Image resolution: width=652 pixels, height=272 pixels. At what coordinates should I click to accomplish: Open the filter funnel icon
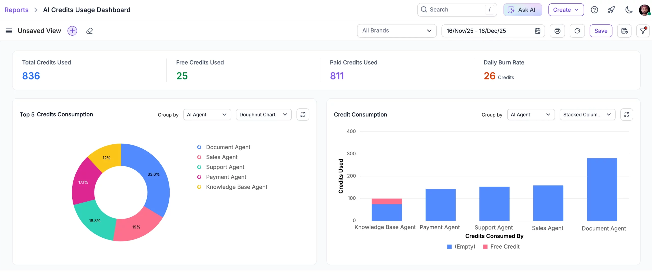(x=643, y=31)
